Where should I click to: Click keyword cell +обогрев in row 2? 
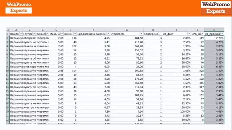point(42,38)
